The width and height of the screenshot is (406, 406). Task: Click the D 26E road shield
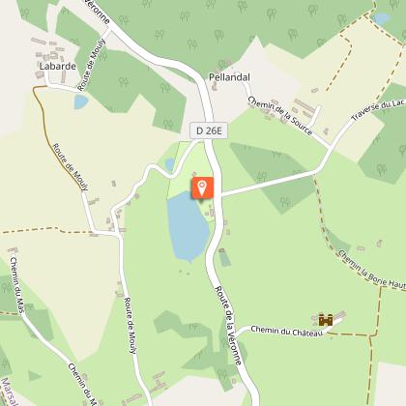[x=209, y=130]
